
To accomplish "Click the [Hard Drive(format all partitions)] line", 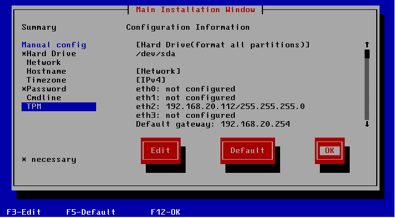I will pyautogui.click(x=223, y=45).
